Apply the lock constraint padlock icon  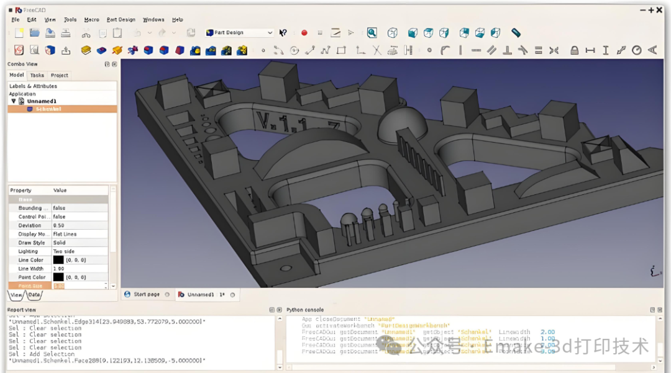[x=574, y=50]
